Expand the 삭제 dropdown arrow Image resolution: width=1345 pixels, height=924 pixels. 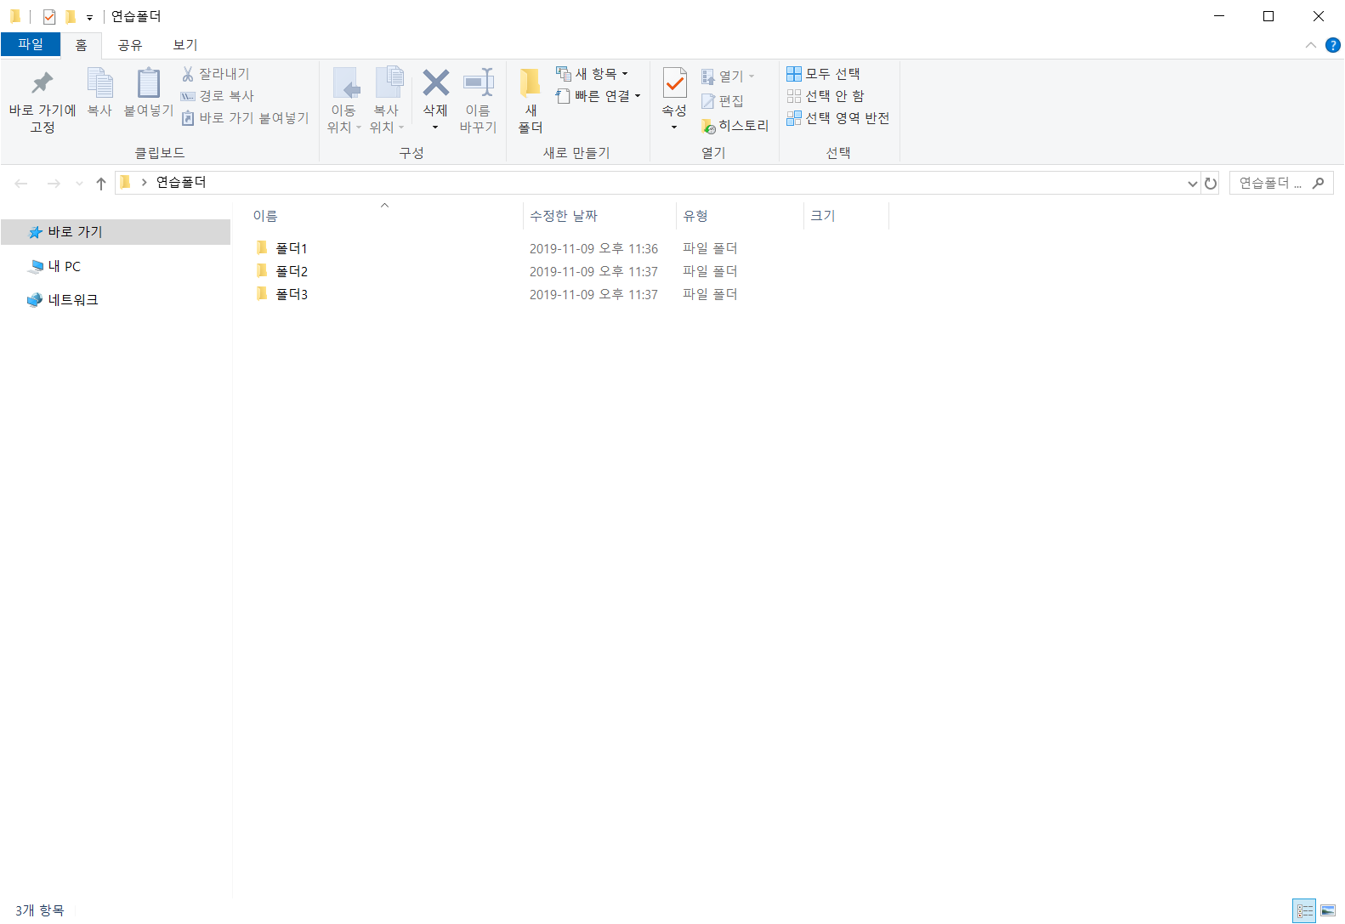click(435, 128)
